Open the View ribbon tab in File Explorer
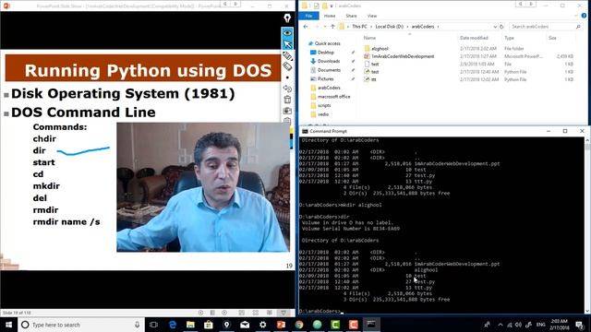591x332 pixels. [372, 16]
